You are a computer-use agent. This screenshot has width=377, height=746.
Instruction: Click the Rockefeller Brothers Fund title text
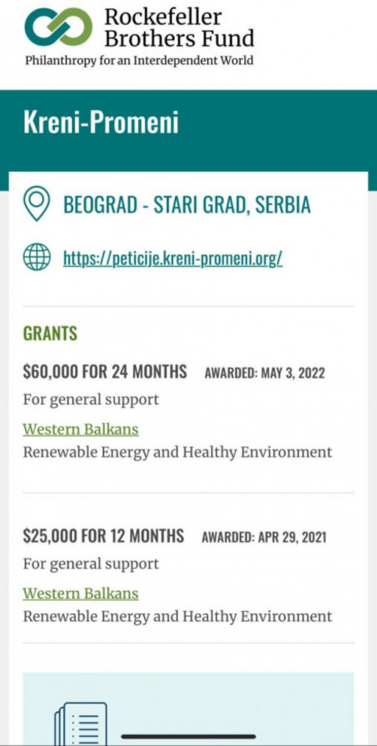click(179, 28)
